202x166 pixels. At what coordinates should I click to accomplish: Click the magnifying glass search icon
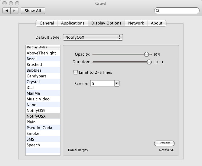click(x=158, y=11)
